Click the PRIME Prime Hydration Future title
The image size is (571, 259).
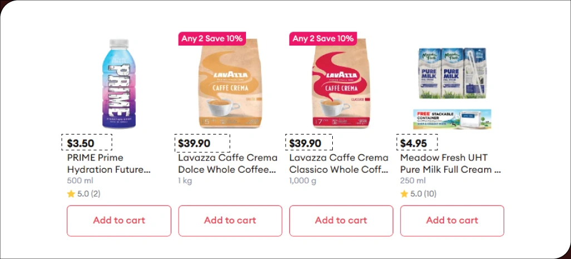pos(109,163)
